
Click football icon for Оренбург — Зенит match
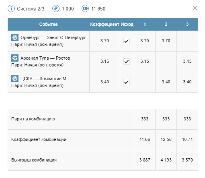15,37
